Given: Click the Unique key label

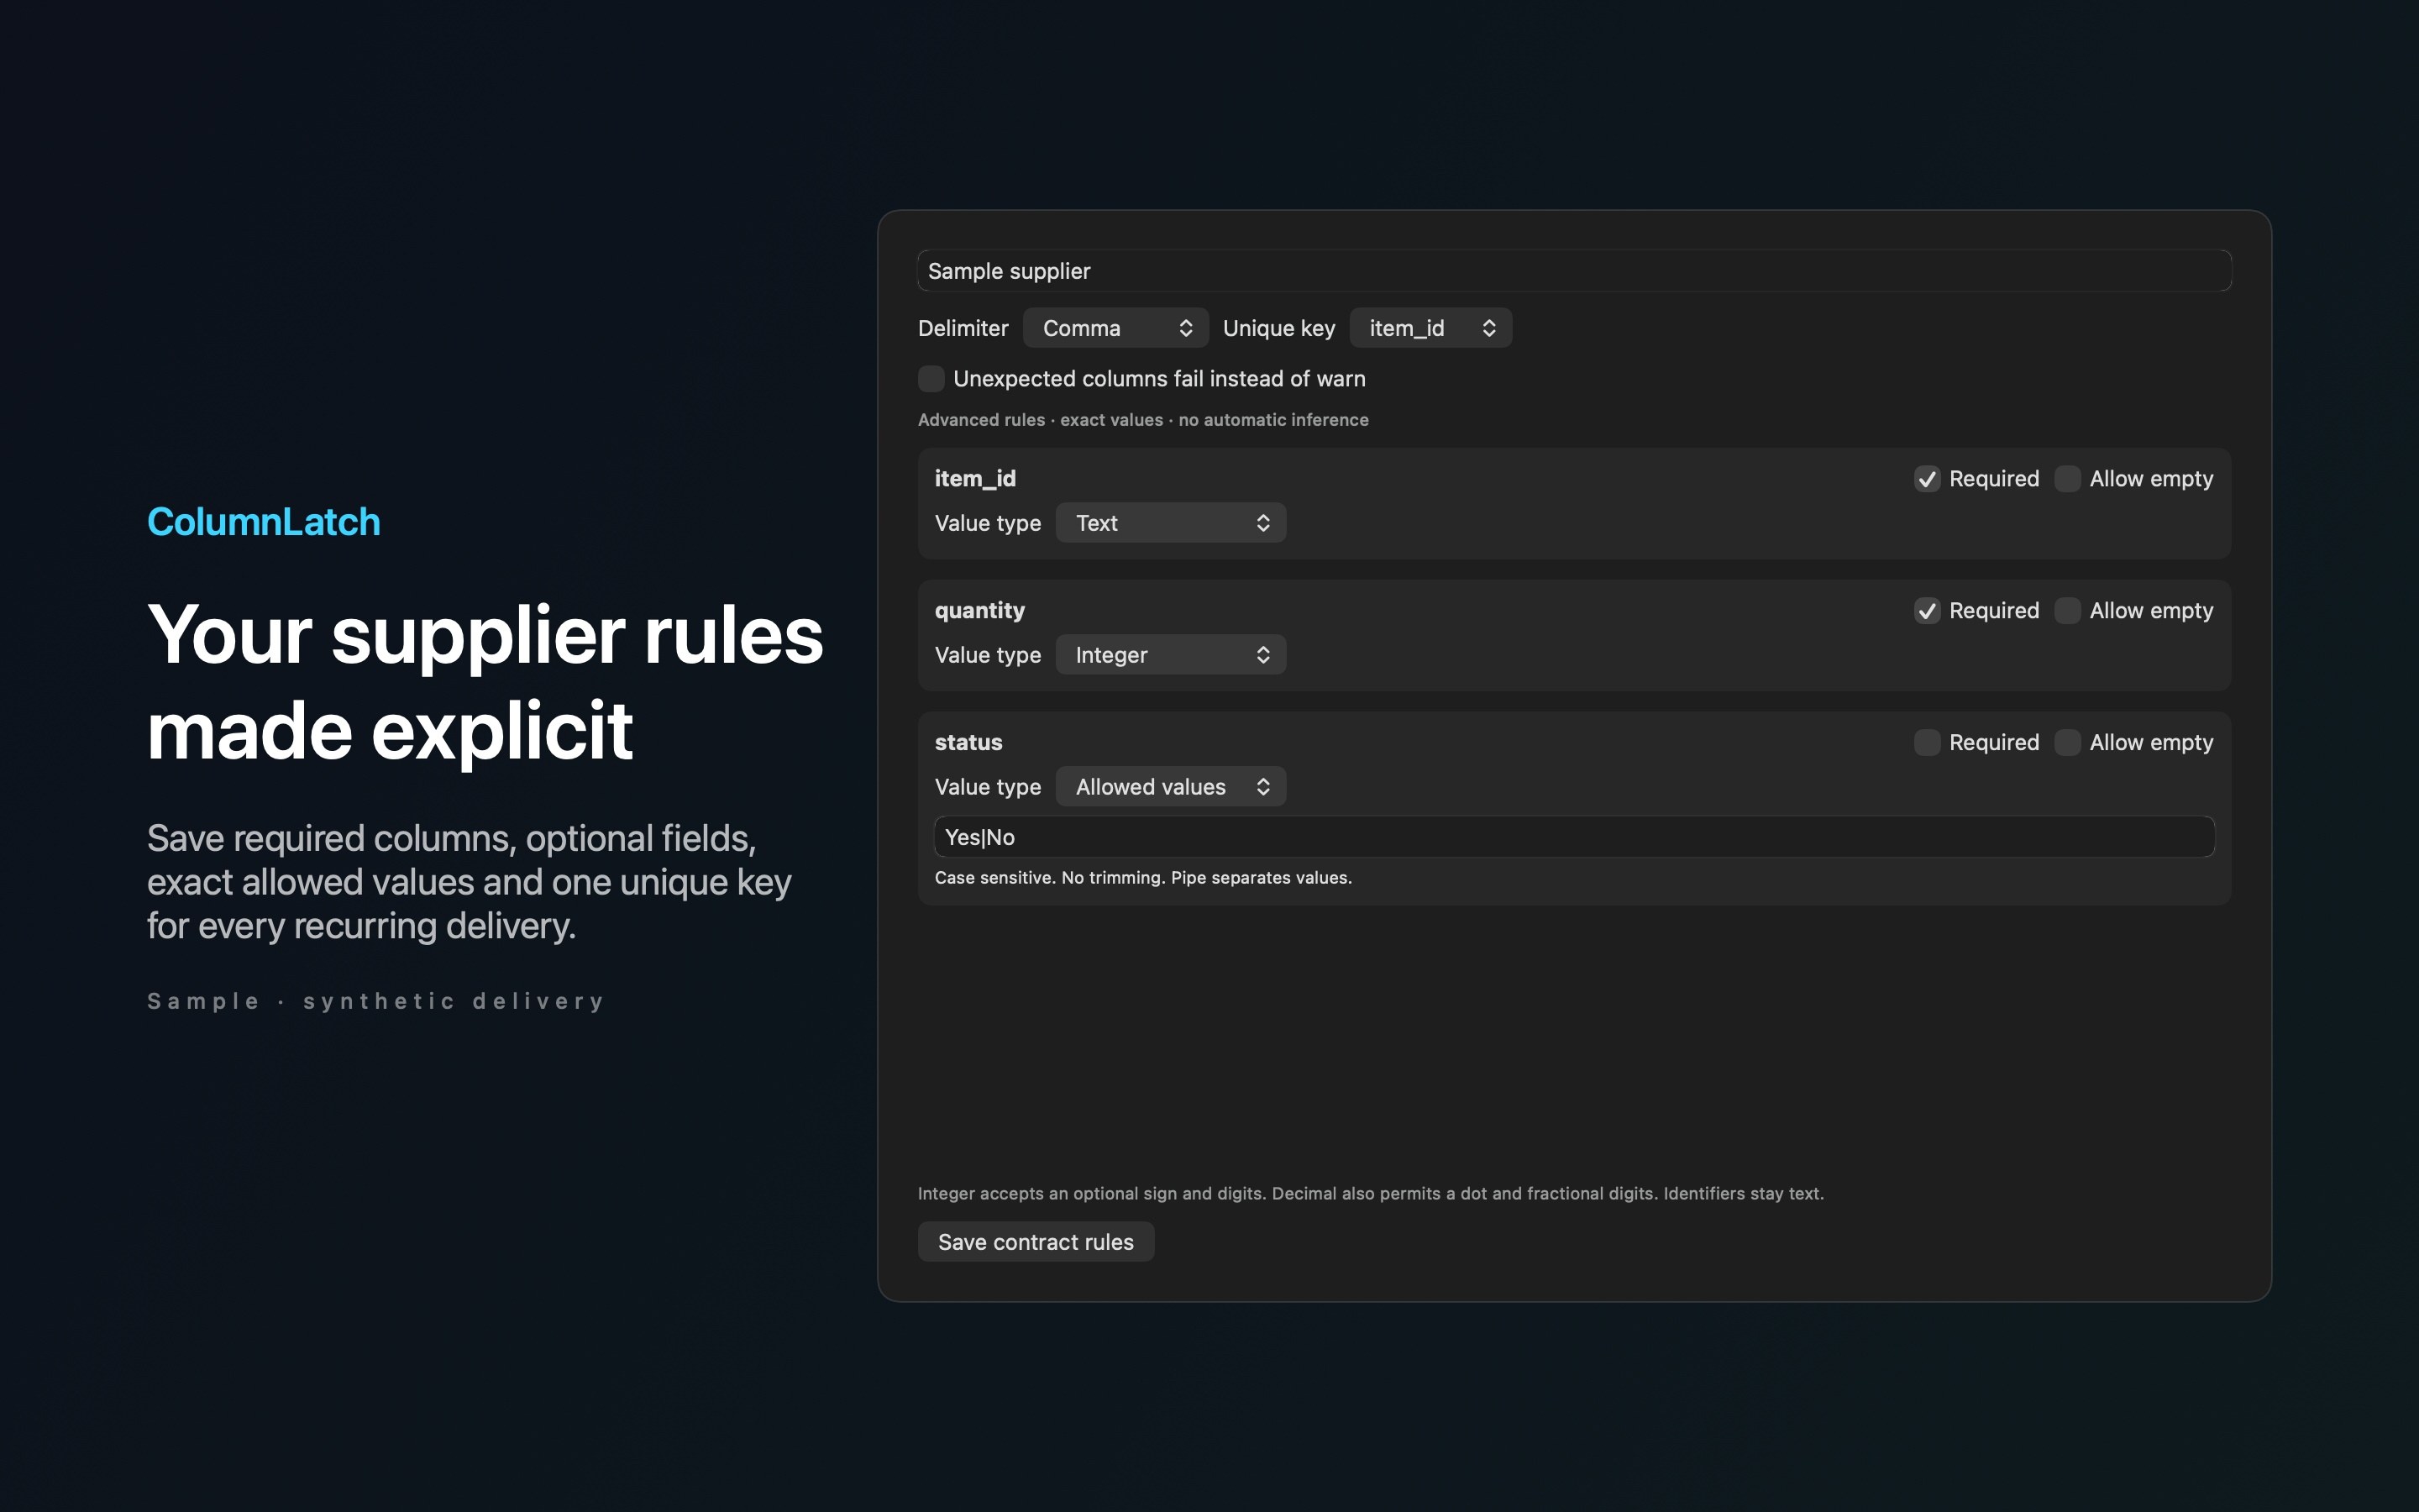Looking at the screenshot, I should (1279, 328).
